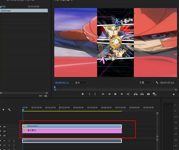This screenshot has width=179, height=150.
Task: Add a marker in Program Monitor
Action: pyautogui.click(x=83, y=94)
